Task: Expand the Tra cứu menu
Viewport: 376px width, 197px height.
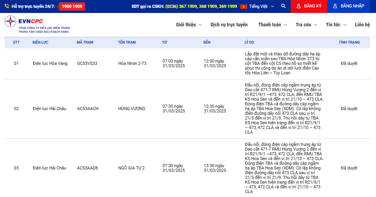Action: point(306,25)
